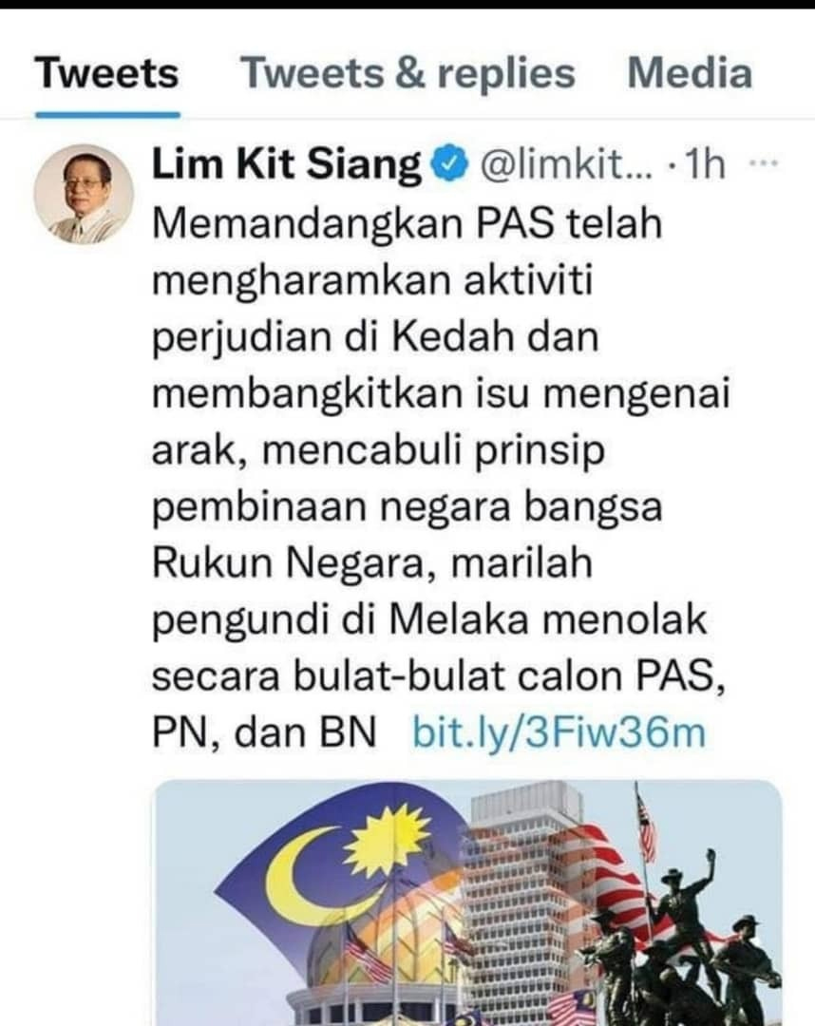Click the flag on the pole in image

(x=646, y=826)
